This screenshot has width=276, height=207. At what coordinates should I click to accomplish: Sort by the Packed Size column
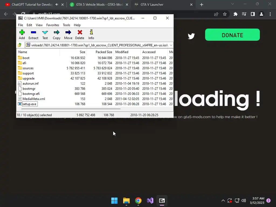coord(100,52)
